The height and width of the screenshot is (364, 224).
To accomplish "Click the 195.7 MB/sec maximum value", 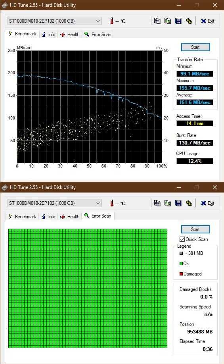I will click(x=195, y=88).
